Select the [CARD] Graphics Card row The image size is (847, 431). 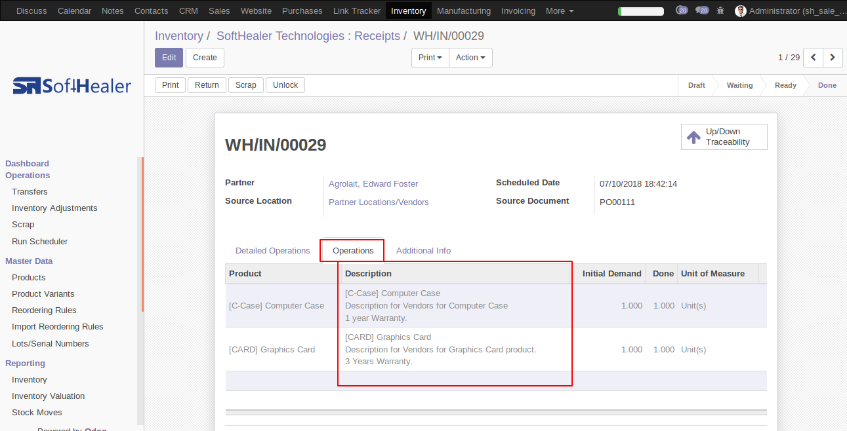(496, 349)
